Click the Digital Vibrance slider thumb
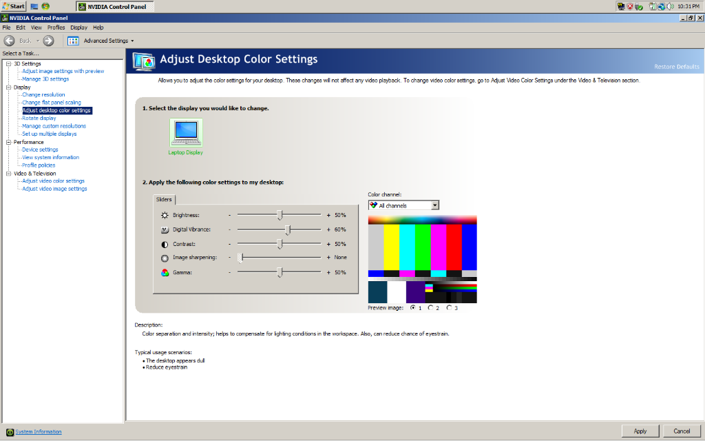 tap(288, 229)
